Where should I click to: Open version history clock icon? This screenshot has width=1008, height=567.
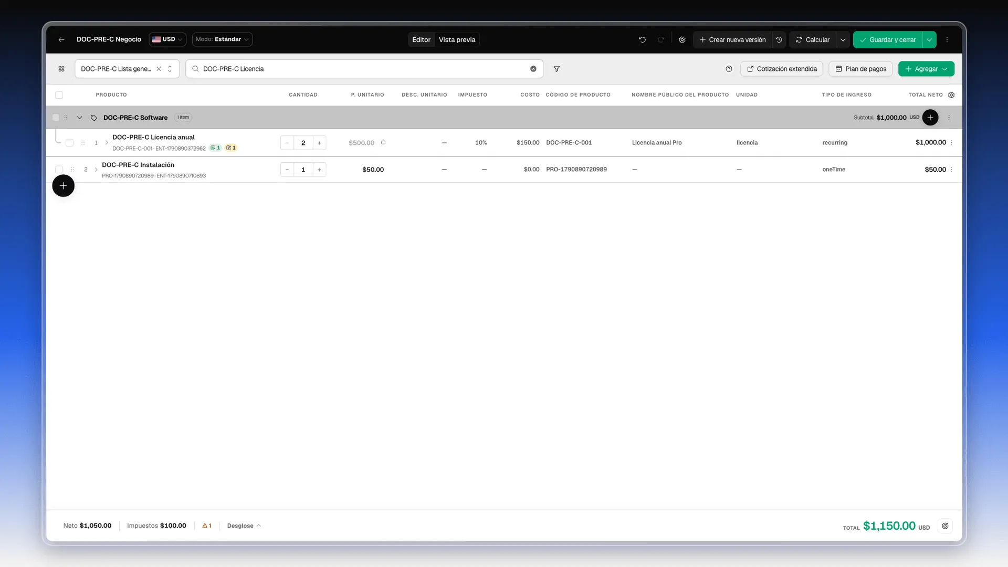(779, 39)
